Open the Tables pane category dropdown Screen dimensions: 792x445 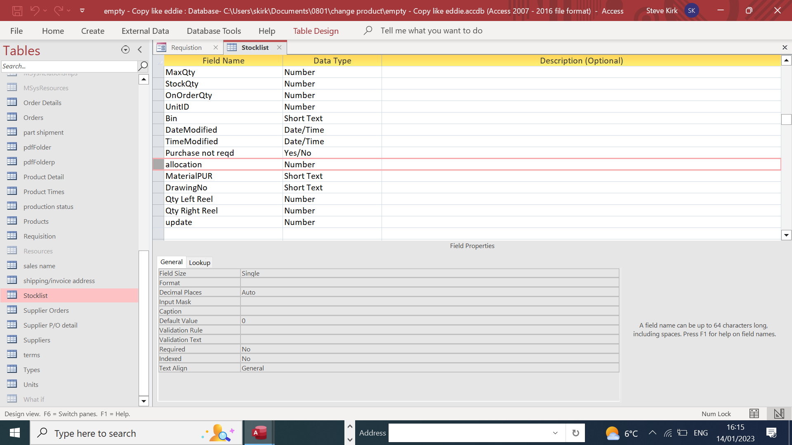[x=125, y=50]
